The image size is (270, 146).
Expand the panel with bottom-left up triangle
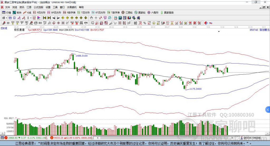pos(3,133)
